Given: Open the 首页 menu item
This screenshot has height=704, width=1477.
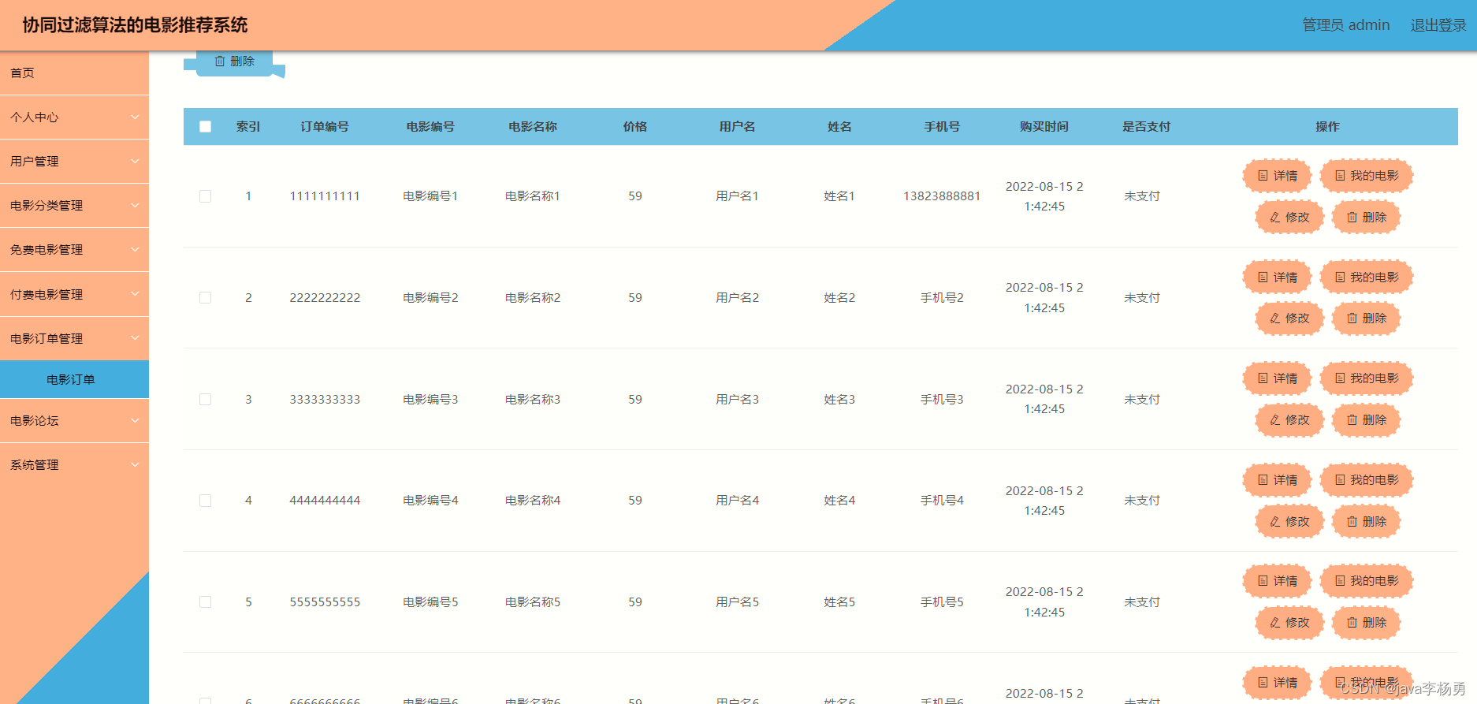Looking at the screenshot, I should coord(74,73).
